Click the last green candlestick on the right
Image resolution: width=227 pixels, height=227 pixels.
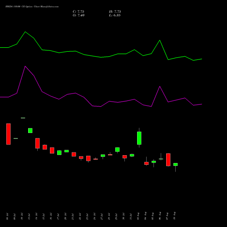click(x=176, y=164)
